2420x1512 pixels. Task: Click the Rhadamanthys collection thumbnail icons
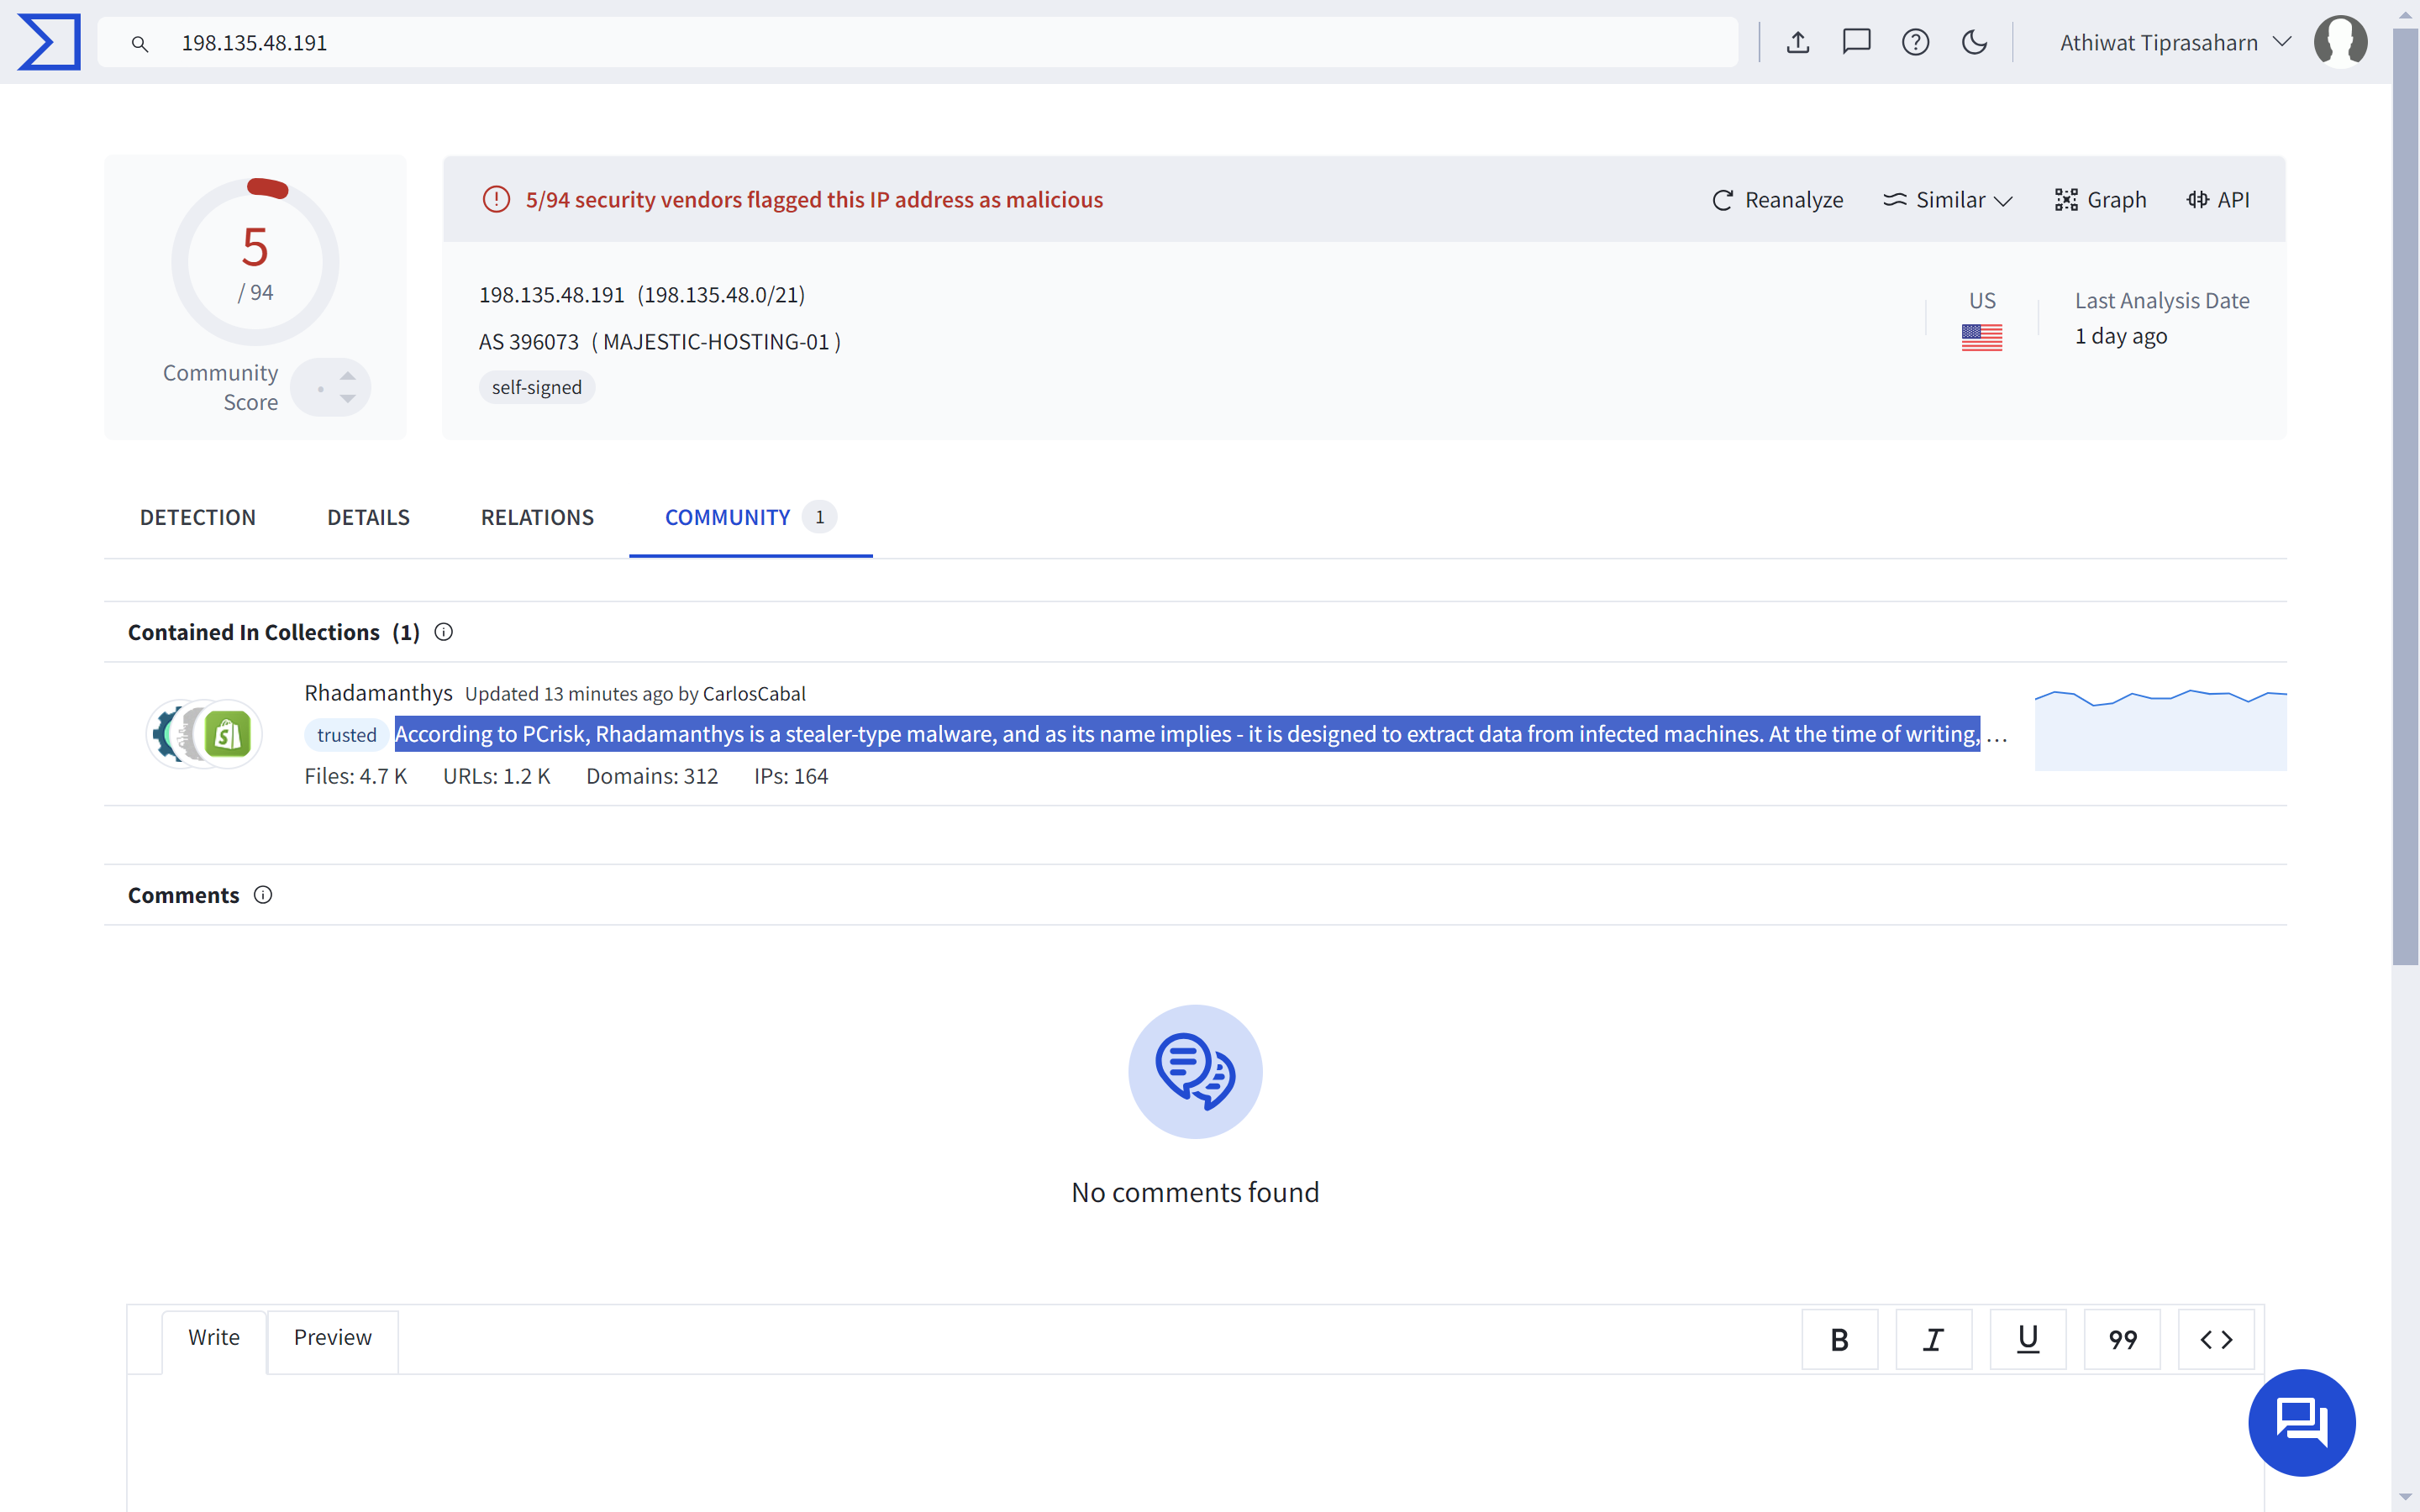click(x=204, y=734)
